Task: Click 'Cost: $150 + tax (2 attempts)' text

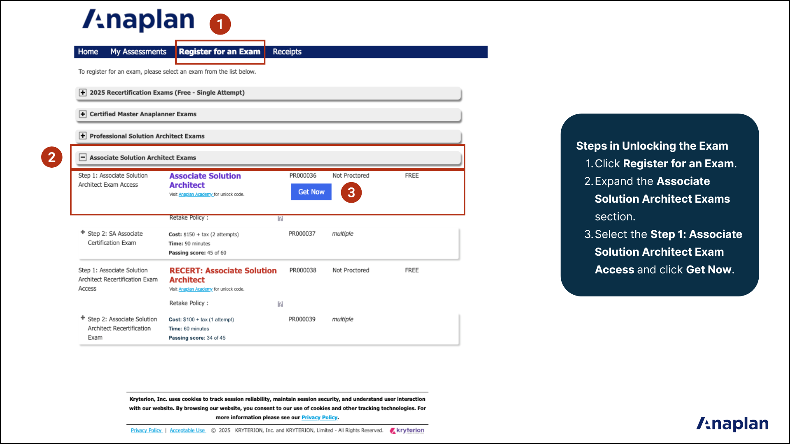Action: tap(204, 234)
